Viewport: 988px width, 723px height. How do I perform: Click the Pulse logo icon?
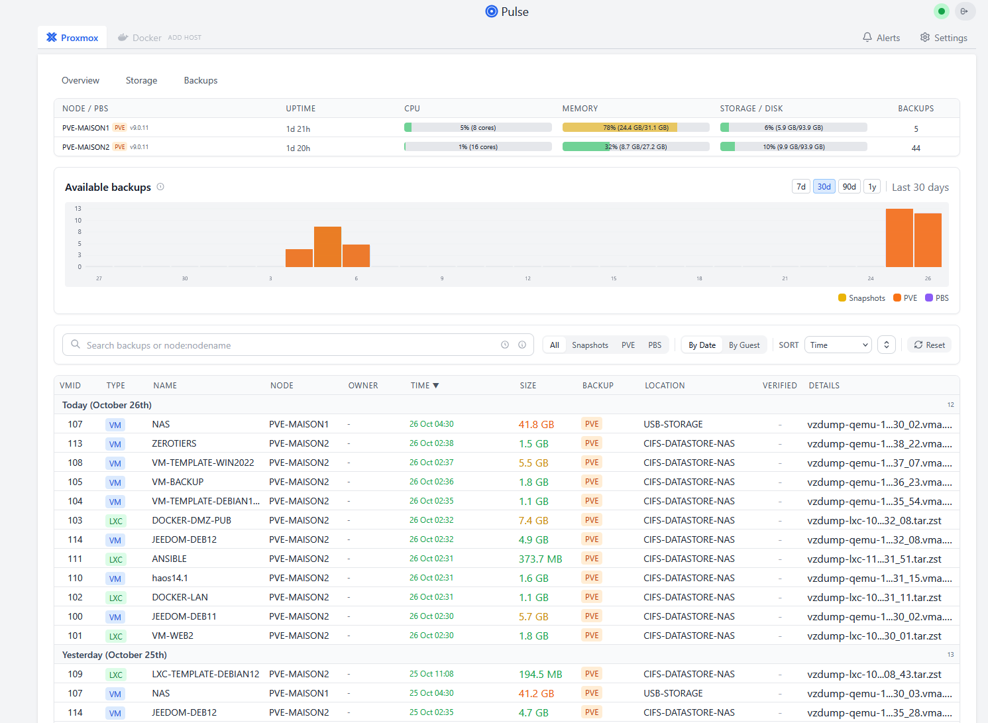click(491, 11)
